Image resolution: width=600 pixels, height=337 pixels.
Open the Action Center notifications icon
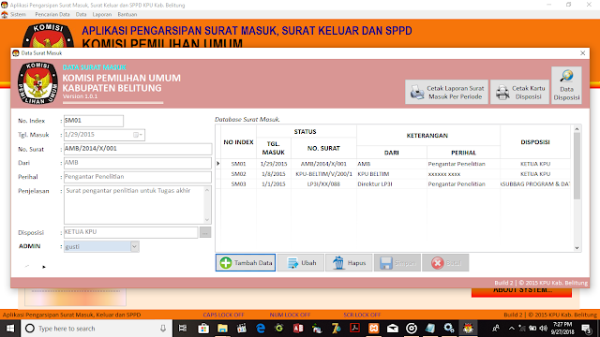(586, 329)
